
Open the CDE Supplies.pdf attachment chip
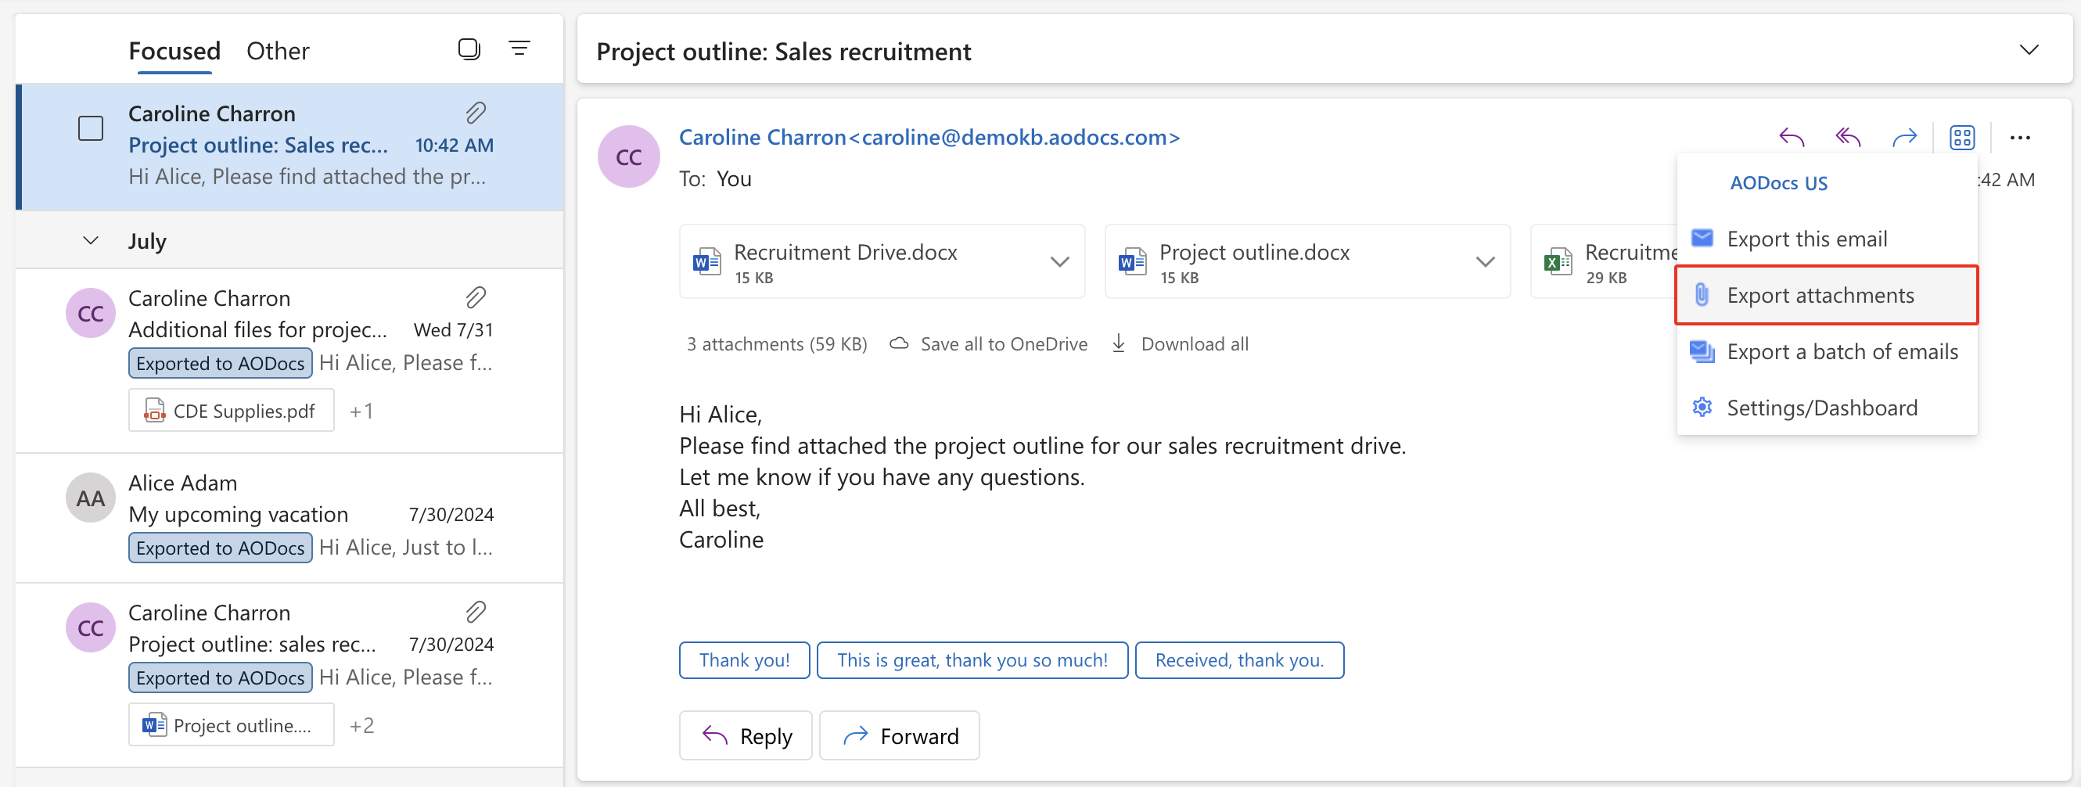(231, 411)
